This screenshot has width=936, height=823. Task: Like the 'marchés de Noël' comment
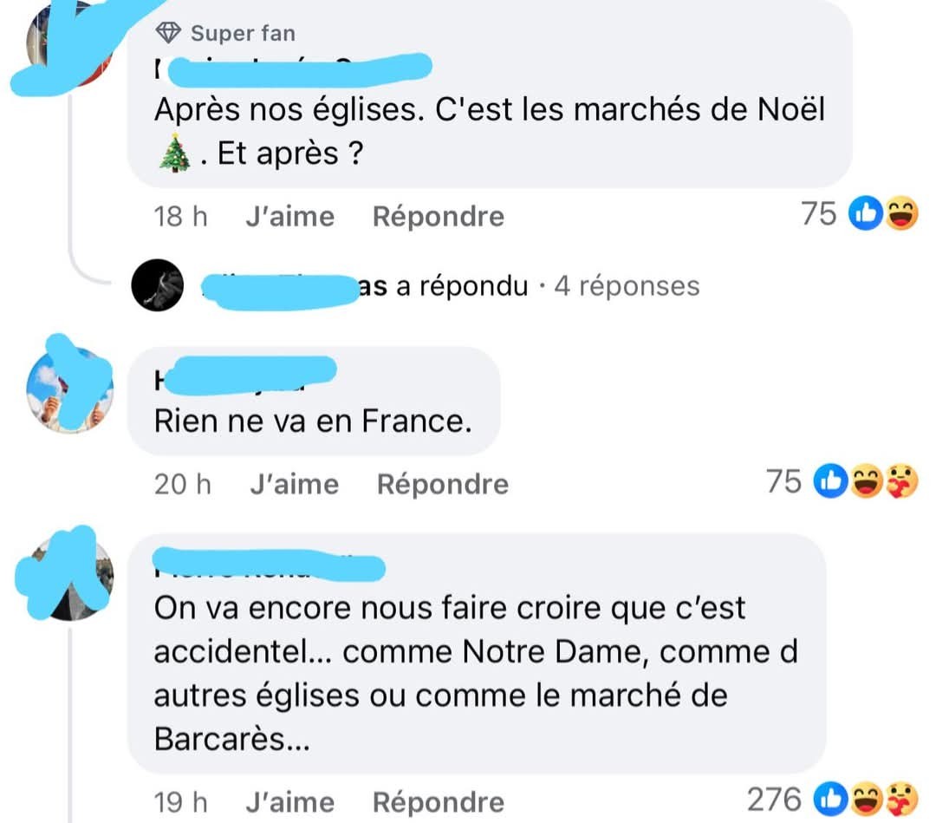click(x=290, y=216)
